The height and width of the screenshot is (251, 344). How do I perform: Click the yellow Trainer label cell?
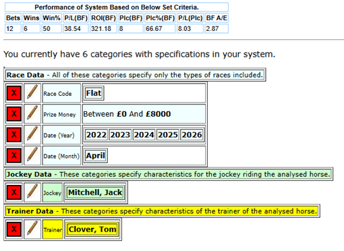coord(53,229)
